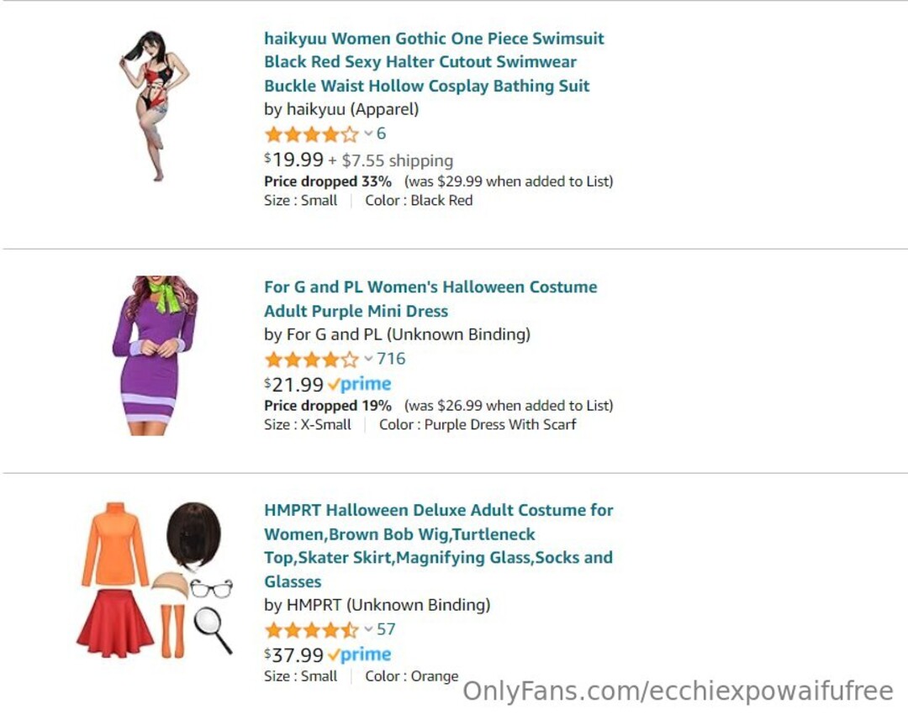Click the $19.99 price of the swimsuit
The image size is (908, 720).
(x=294, y=160)
